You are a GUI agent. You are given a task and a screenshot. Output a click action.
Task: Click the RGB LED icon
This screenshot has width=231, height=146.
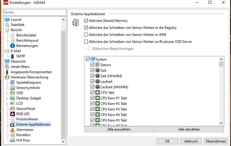(13, 114)
